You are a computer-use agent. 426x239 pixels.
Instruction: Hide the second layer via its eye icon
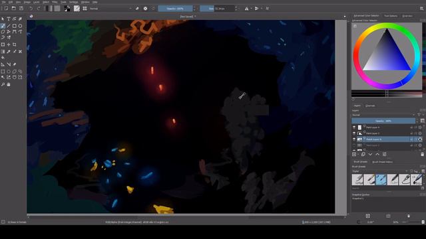(354, 133)
